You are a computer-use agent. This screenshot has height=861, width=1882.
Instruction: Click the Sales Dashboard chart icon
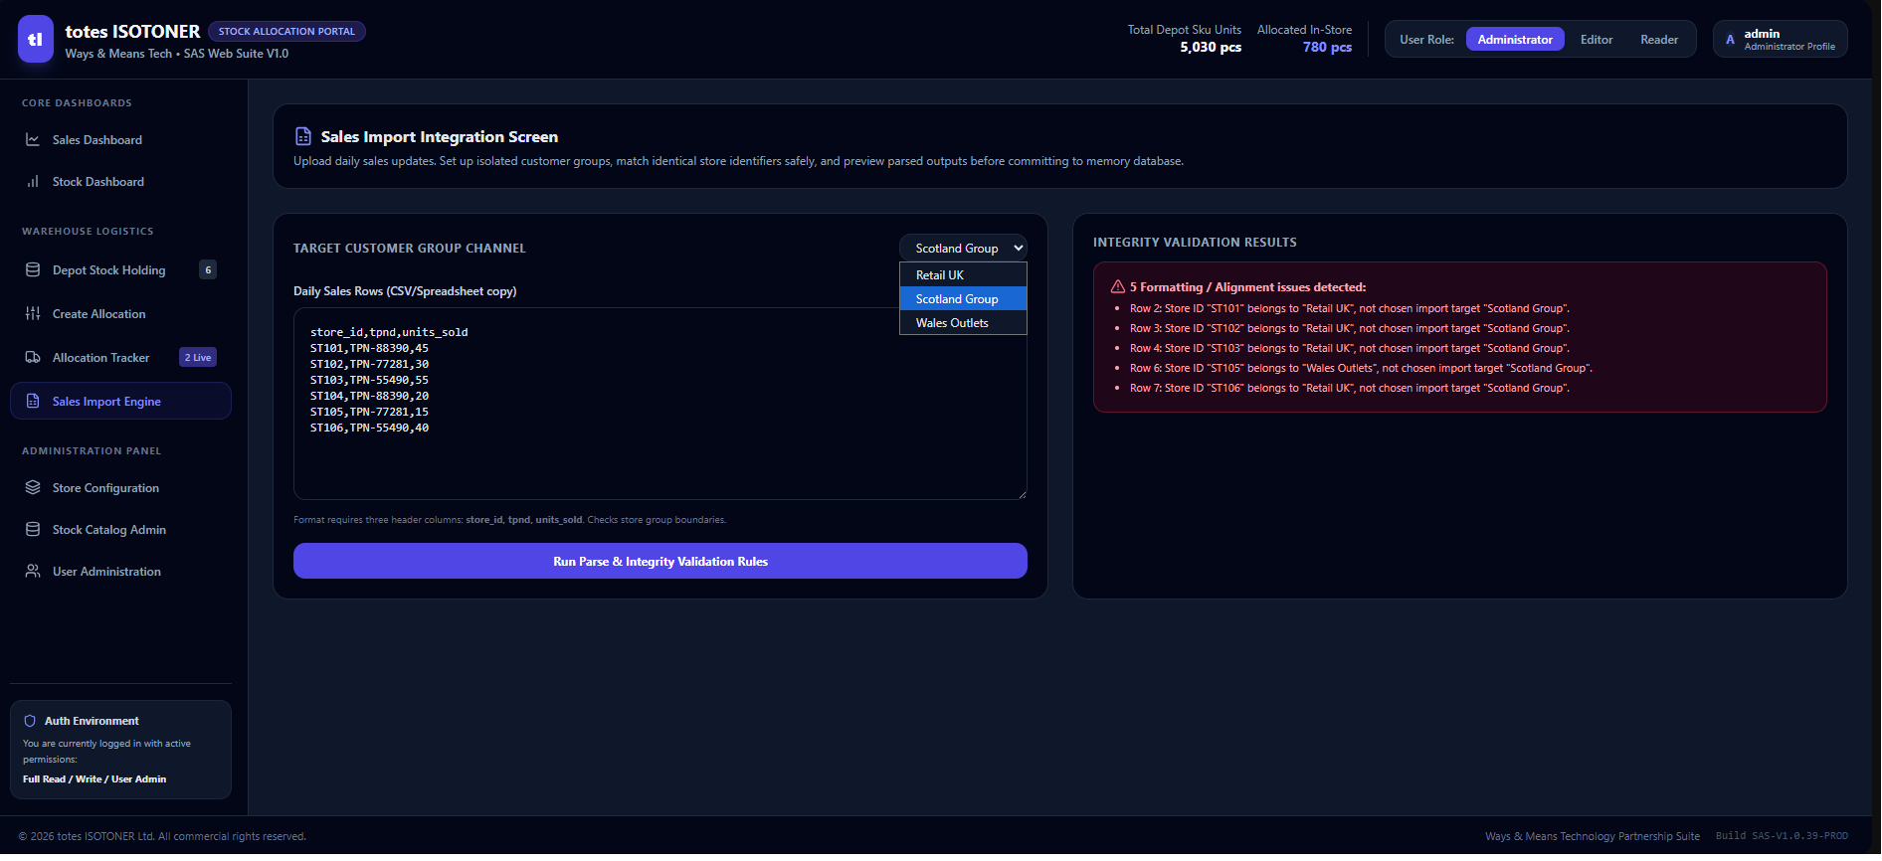coord(33,140)
